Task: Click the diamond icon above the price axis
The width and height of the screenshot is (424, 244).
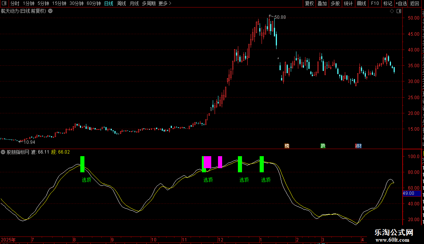Action: [392, 11]
